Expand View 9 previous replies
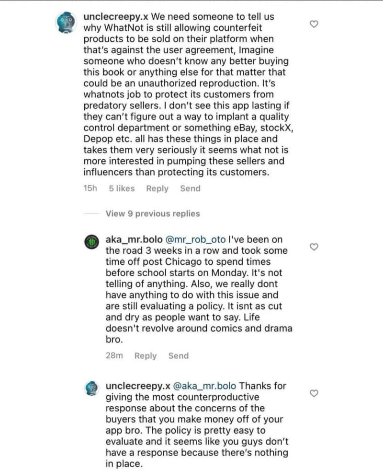This screenshot has width=383, height=471. tap(153, 213)
